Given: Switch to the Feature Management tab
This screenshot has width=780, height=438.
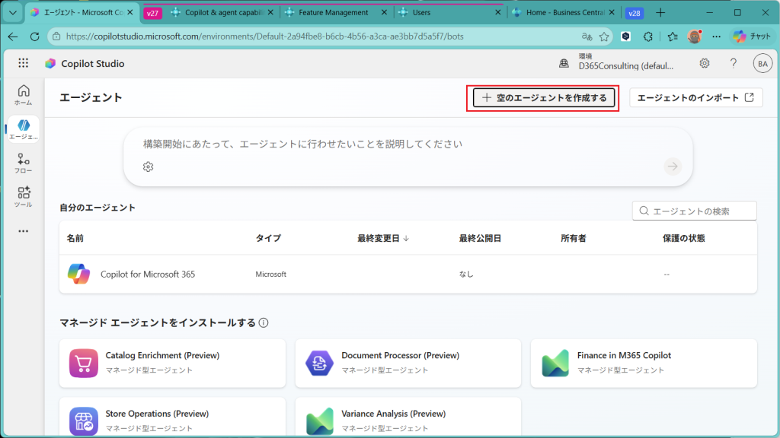Looking at the screenshot, I should [335, 13].
